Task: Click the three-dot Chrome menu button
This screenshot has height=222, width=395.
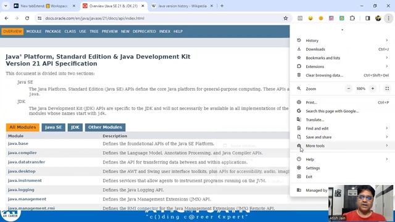Action: click(388, 18)
